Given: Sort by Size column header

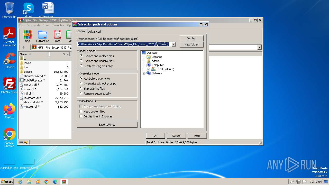Looking at the screenshot, I should (59, 54).
